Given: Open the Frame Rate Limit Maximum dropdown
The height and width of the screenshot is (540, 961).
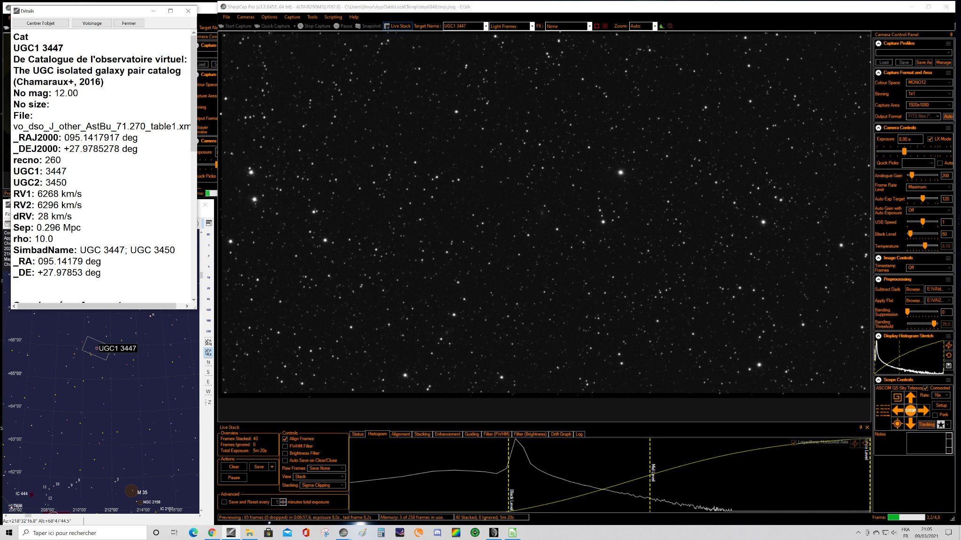Looking at the screenshot, I should click(929, 187).
